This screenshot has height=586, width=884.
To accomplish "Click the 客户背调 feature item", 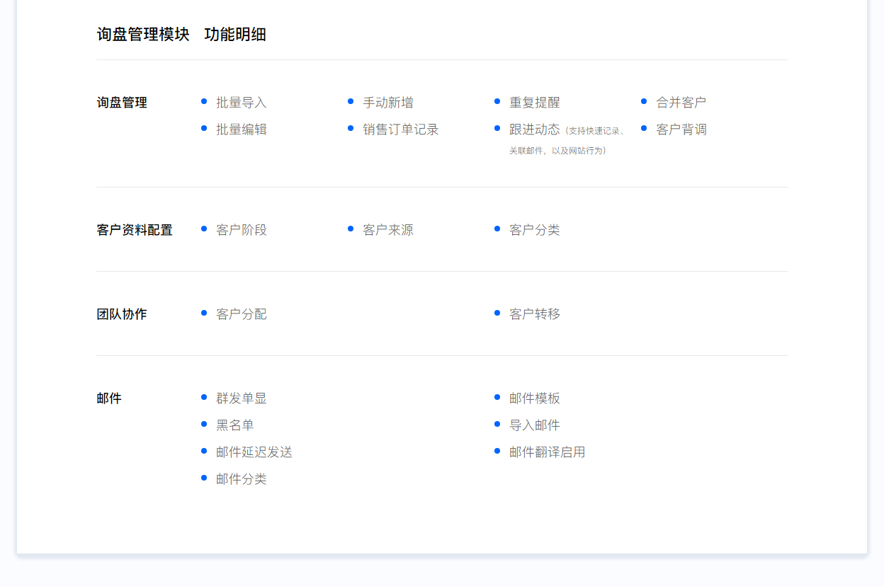I will [681, 130].
